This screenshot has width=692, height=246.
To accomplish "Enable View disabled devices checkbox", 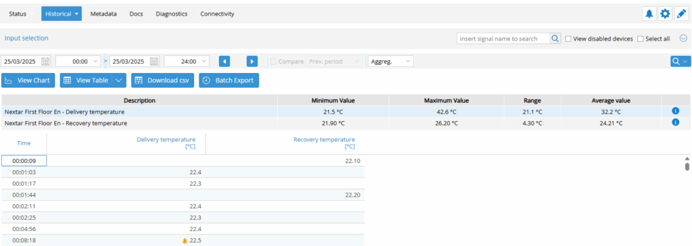I will (568, 39).
